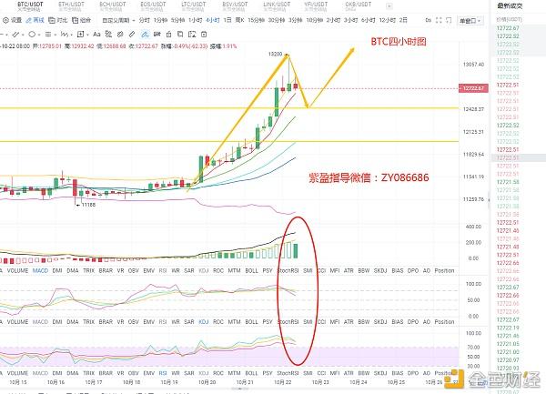Switch to the LTC/USDT pair tab
The width and height of the screenshot is (546, 394).
194,6
